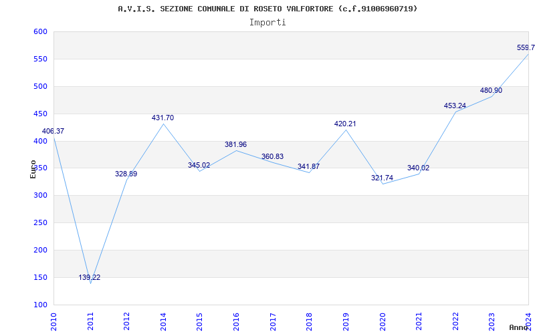Select the data label 321.74
Screen dimensions: 535x334
382,178
